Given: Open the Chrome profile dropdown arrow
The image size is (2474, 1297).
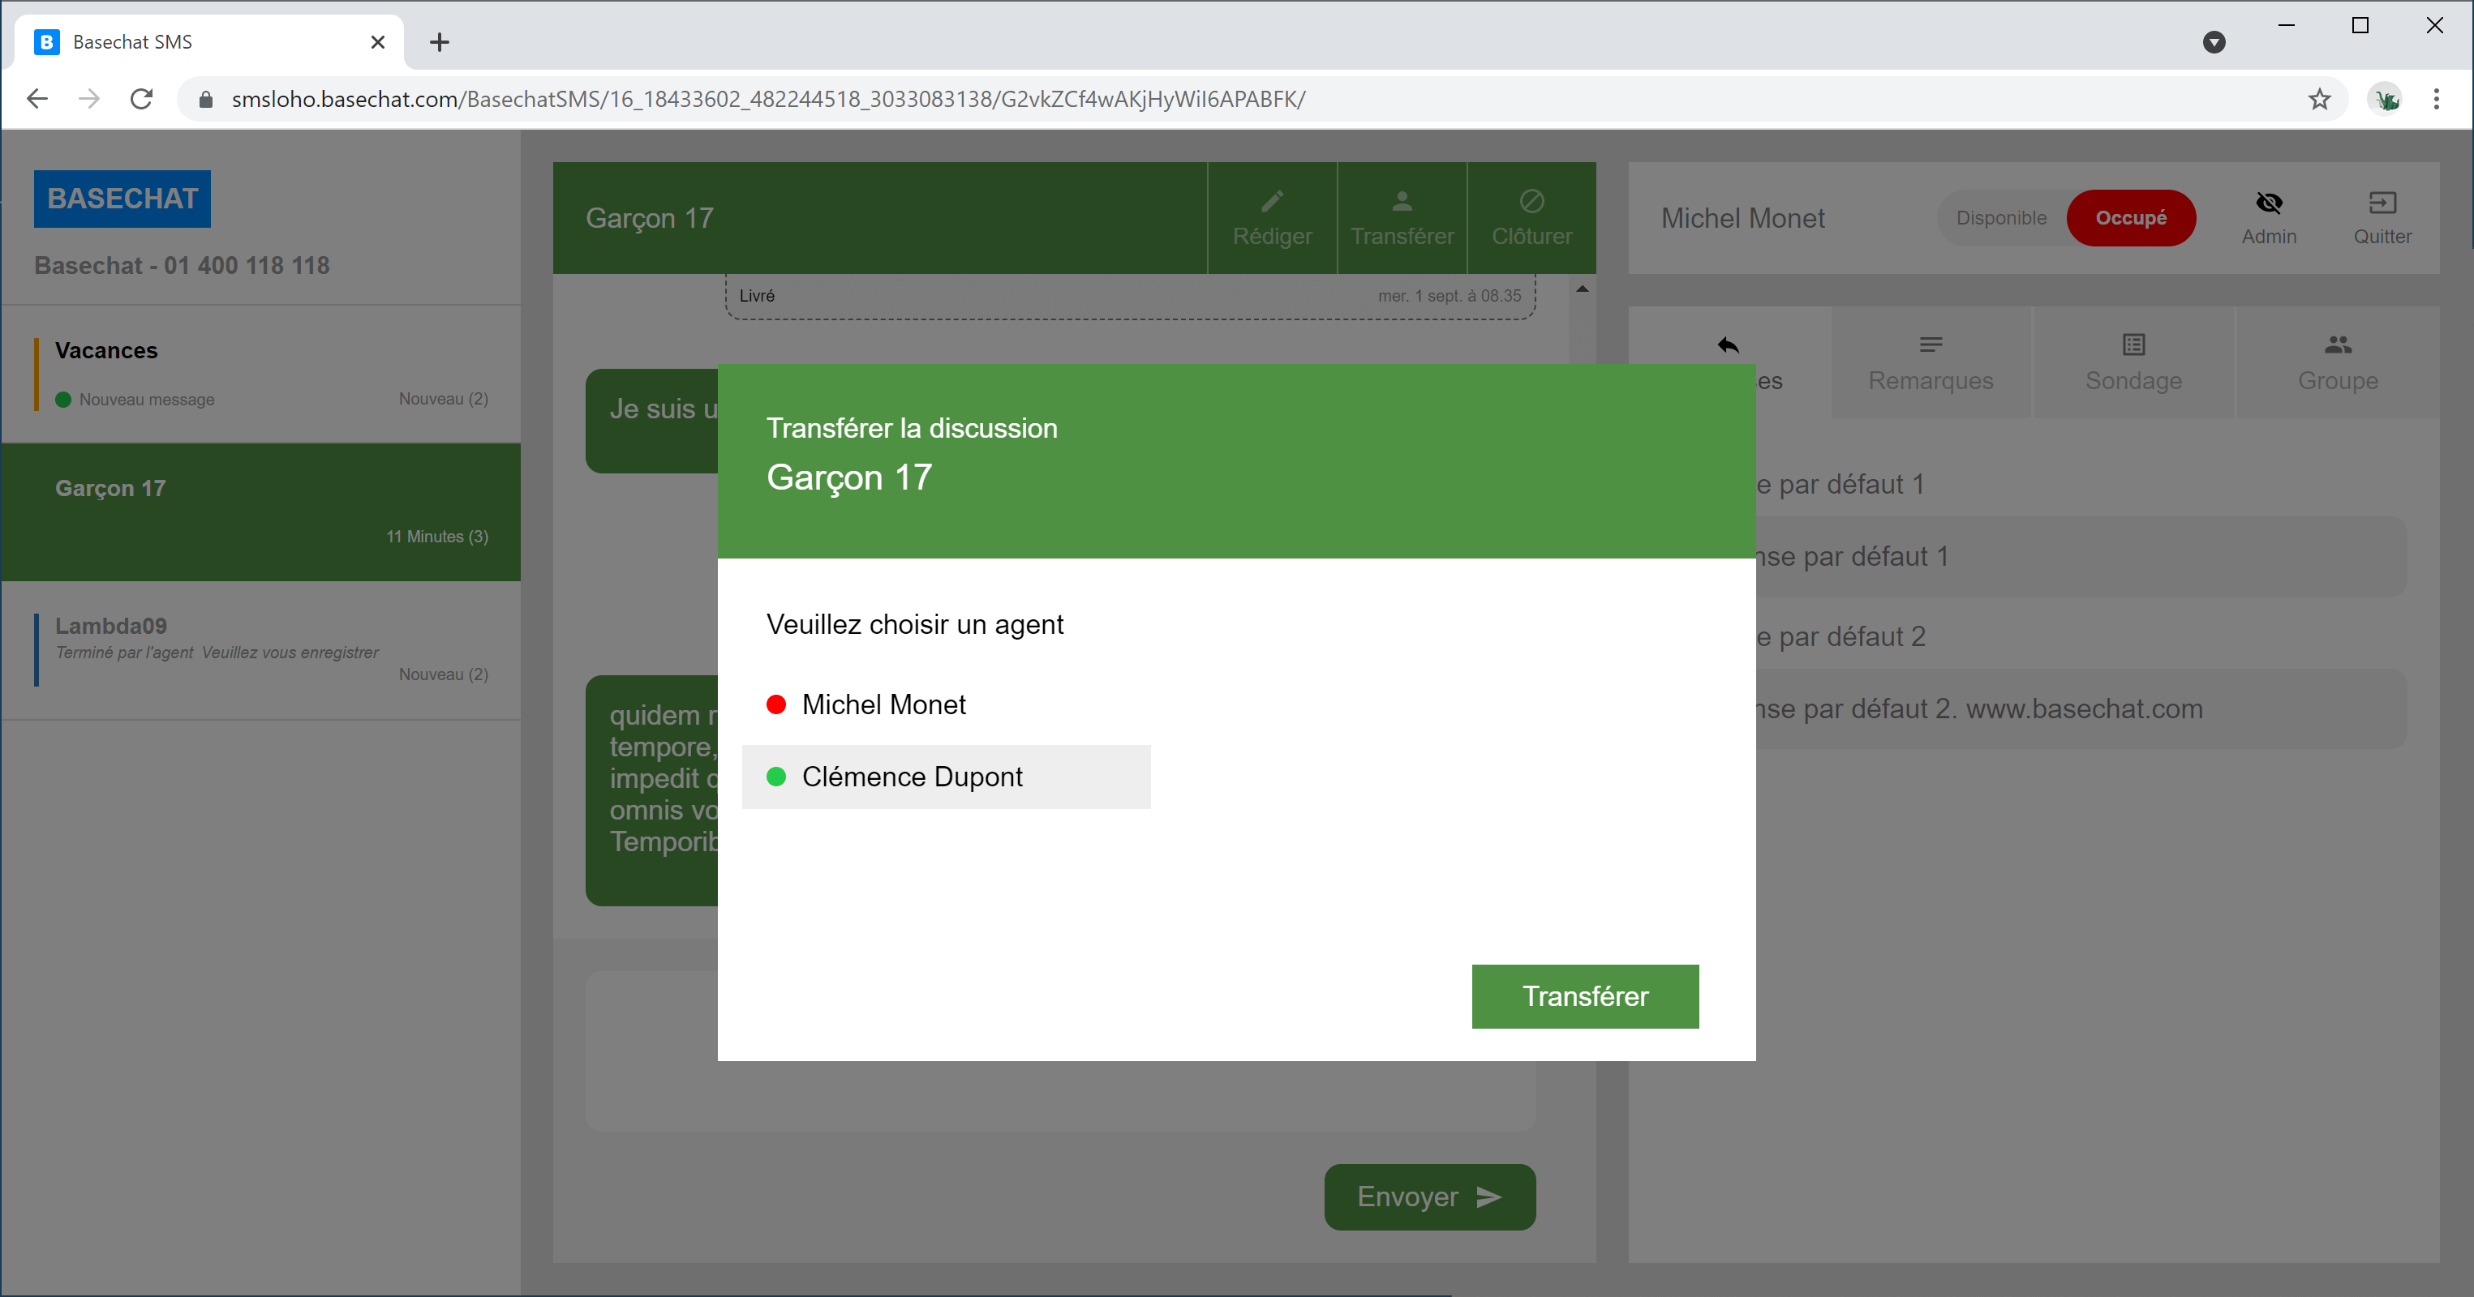Looking at the screenshot, I should [2214, 42].
